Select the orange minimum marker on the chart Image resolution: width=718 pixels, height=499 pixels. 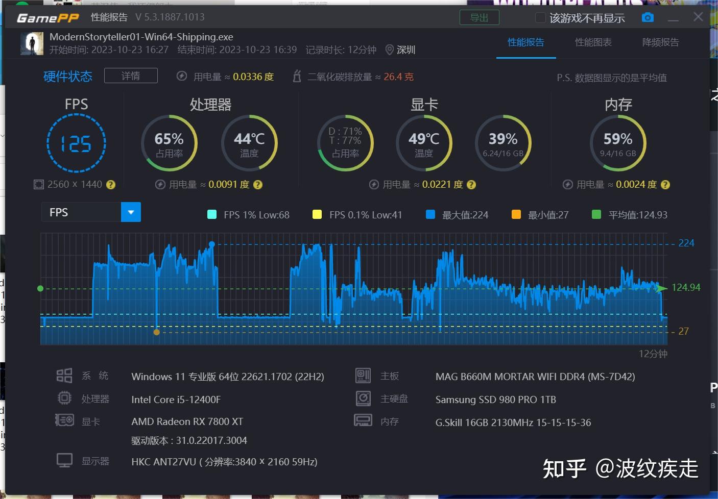(x=157, y=332)
